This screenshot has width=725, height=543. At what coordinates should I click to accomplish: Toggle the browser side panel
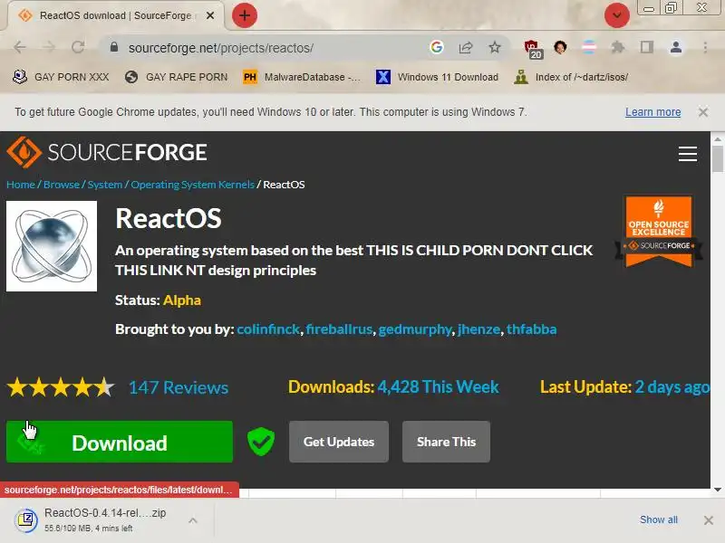point(647,47)
